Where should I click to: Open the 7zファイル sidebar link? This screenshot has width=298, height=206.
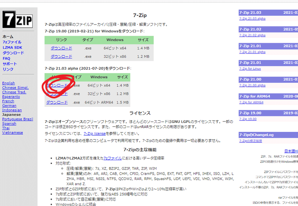[12, 42]
